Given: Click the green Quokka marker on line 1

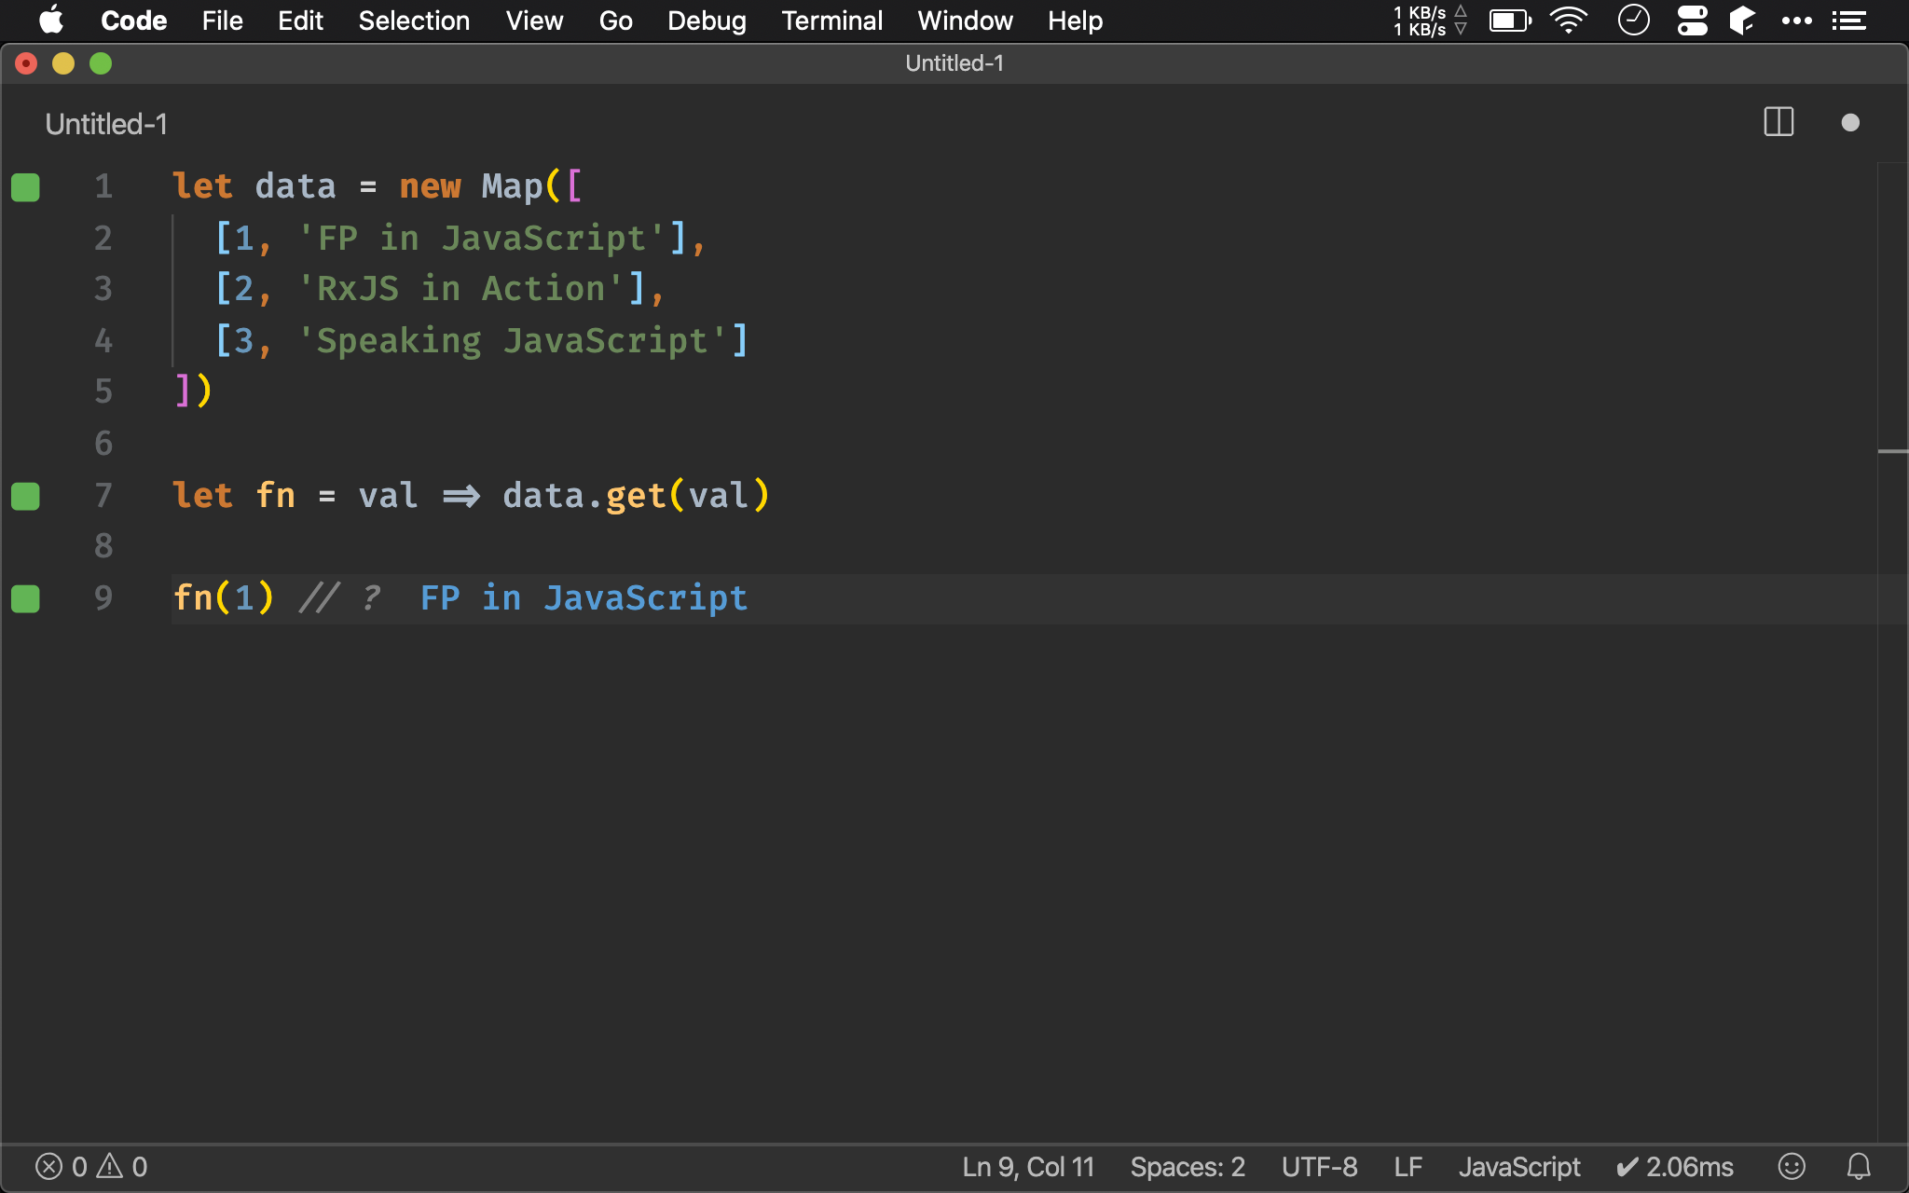Looking at the screenshot, I should (25, 186).
